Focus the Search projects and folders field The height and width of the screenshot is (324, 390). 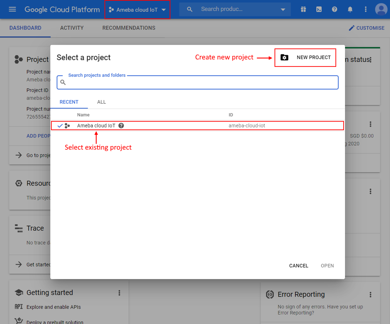point(198,82)
